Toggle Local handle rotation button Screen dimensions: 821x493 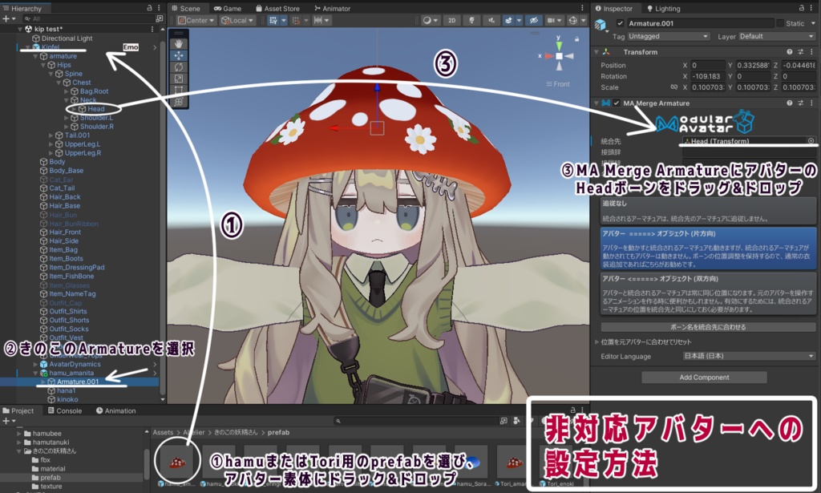tap(237, 20)
